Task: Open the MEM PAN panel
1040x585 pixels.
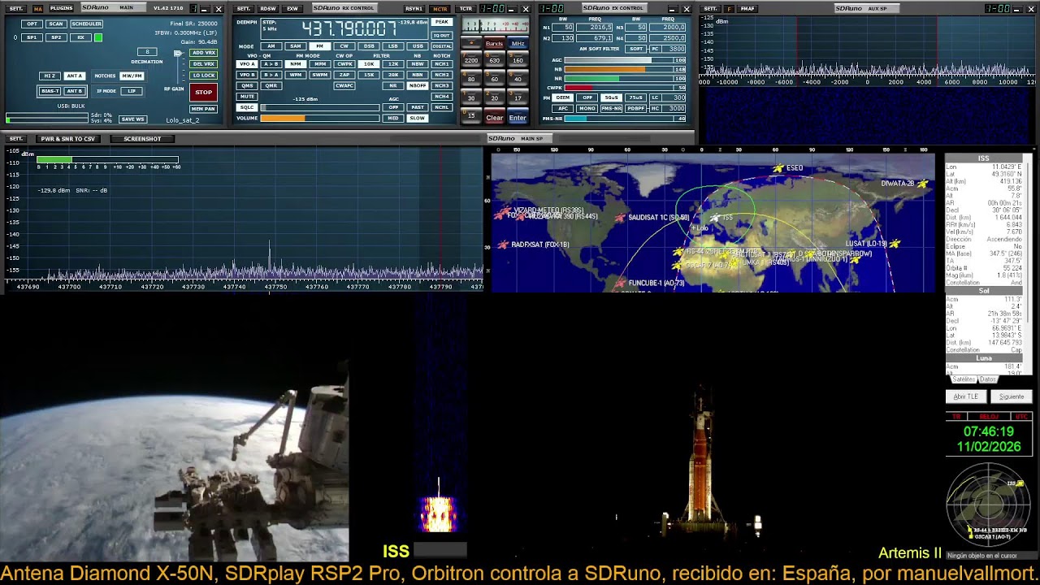Action: (203, 109)
